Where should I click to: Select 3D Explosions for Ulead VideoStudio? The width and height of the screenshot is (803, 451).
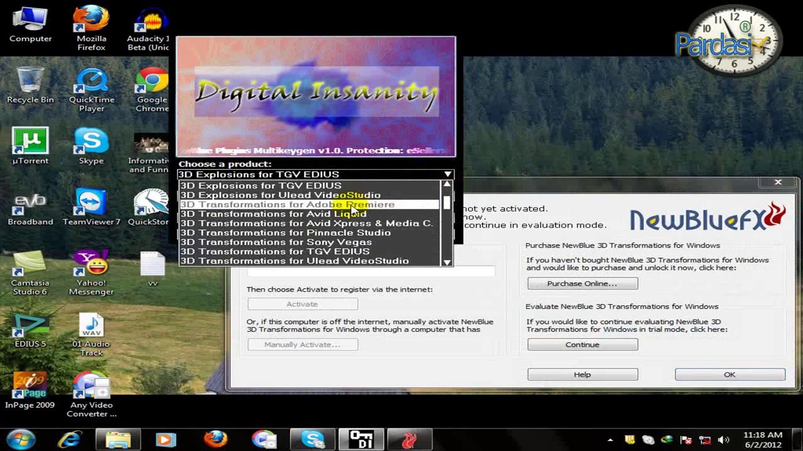[310, 195]
